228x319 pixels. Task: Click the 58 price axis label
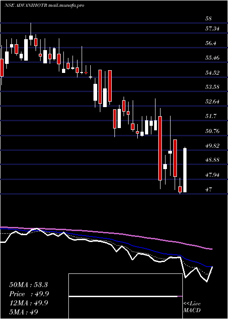(209, 19)
